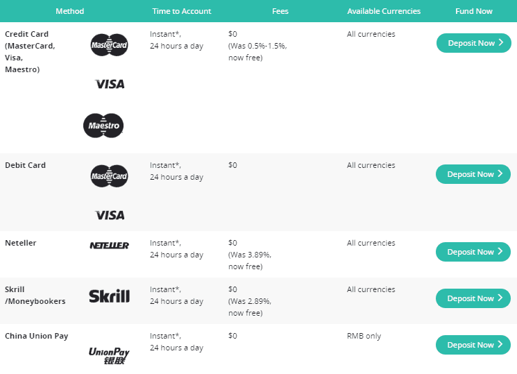
Task: Deposit Now using Skrill/Moneybookers
Action: [473, 298]
